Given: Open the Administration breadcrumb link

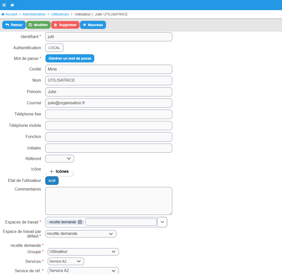Looking at the screenshot, I should (34, 14).
